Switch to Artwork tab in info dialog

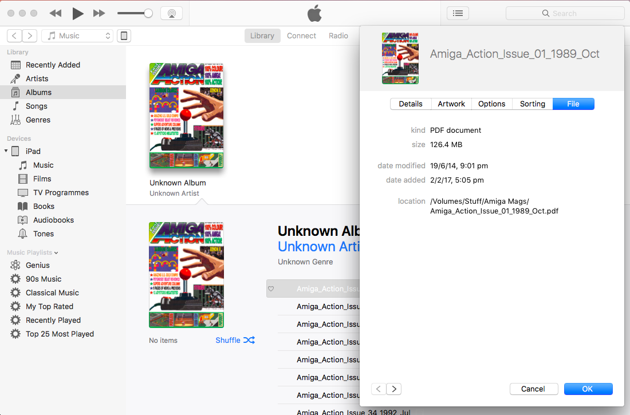coord(451,104)
